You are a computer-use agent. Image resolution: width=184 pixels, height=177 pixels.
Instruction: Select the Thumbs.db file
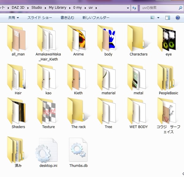click(78, 150)
